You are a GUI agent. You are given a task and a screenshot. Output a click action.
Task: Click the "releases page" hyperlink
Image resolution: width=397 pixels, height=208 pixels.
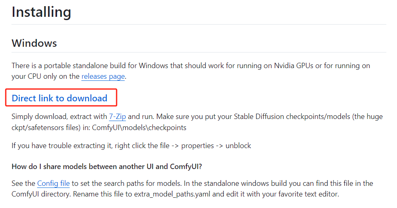pos(103,76)
